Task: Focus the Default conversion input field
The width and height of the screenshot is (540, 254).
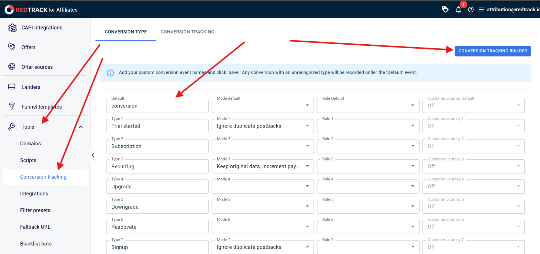Action: [157, 106]
